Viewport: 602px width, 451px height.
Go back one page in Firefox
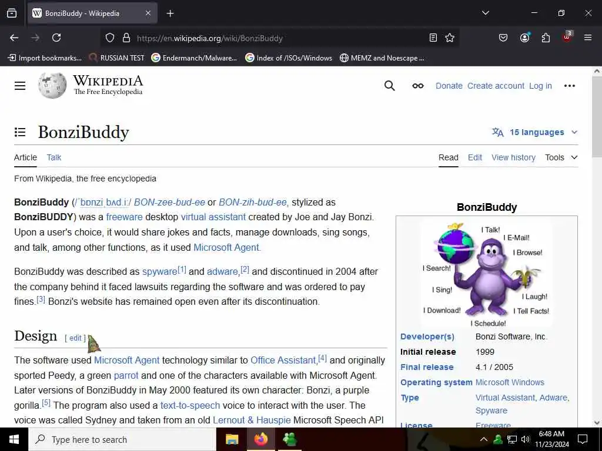(14, 38)
